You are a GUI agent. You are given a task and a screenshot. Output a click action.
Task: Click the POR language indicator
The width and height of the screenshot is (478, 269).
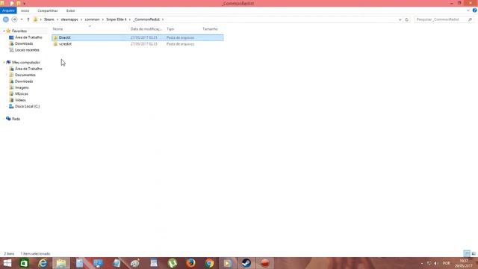(447, 263)
